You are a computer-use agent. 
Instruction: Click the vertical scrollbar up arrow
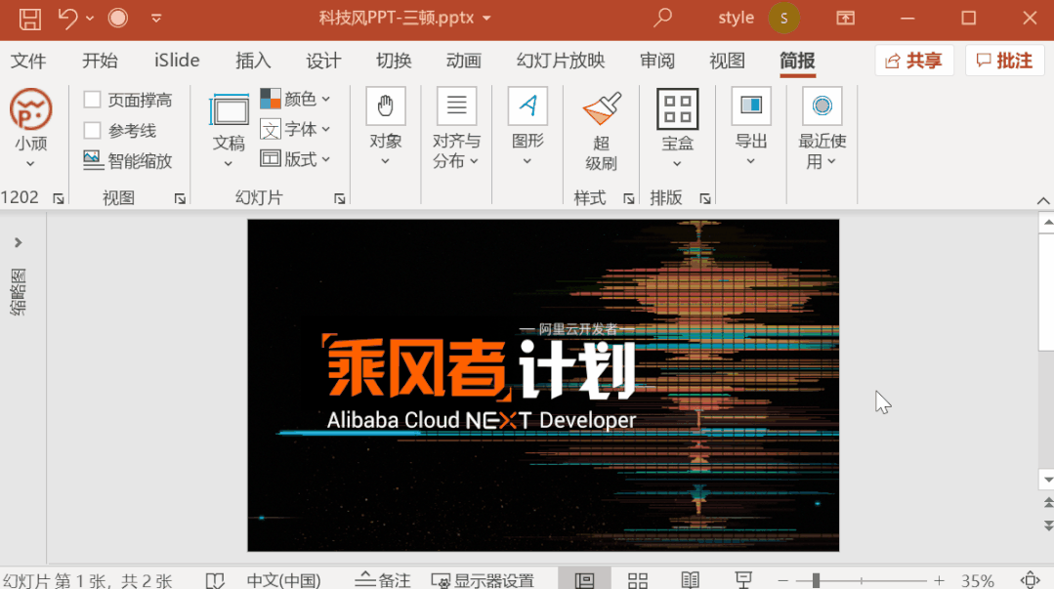(1047, 223)
